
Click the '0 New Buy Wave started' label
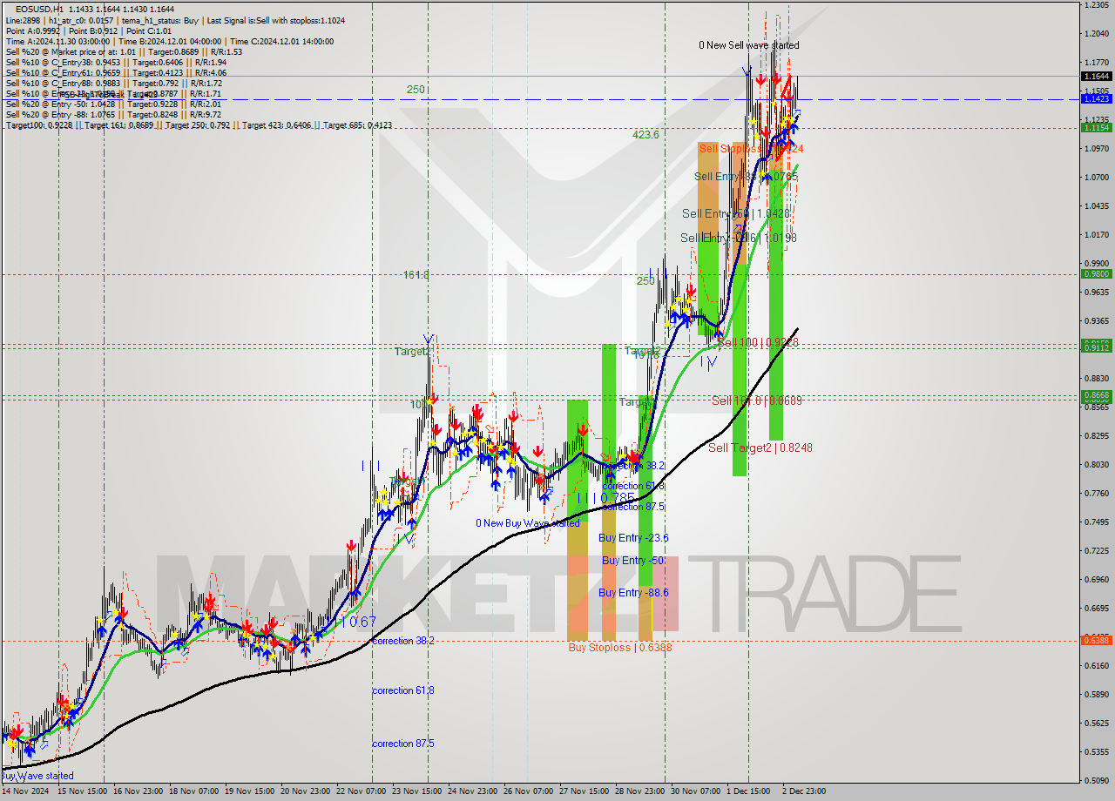coord(527,523)
